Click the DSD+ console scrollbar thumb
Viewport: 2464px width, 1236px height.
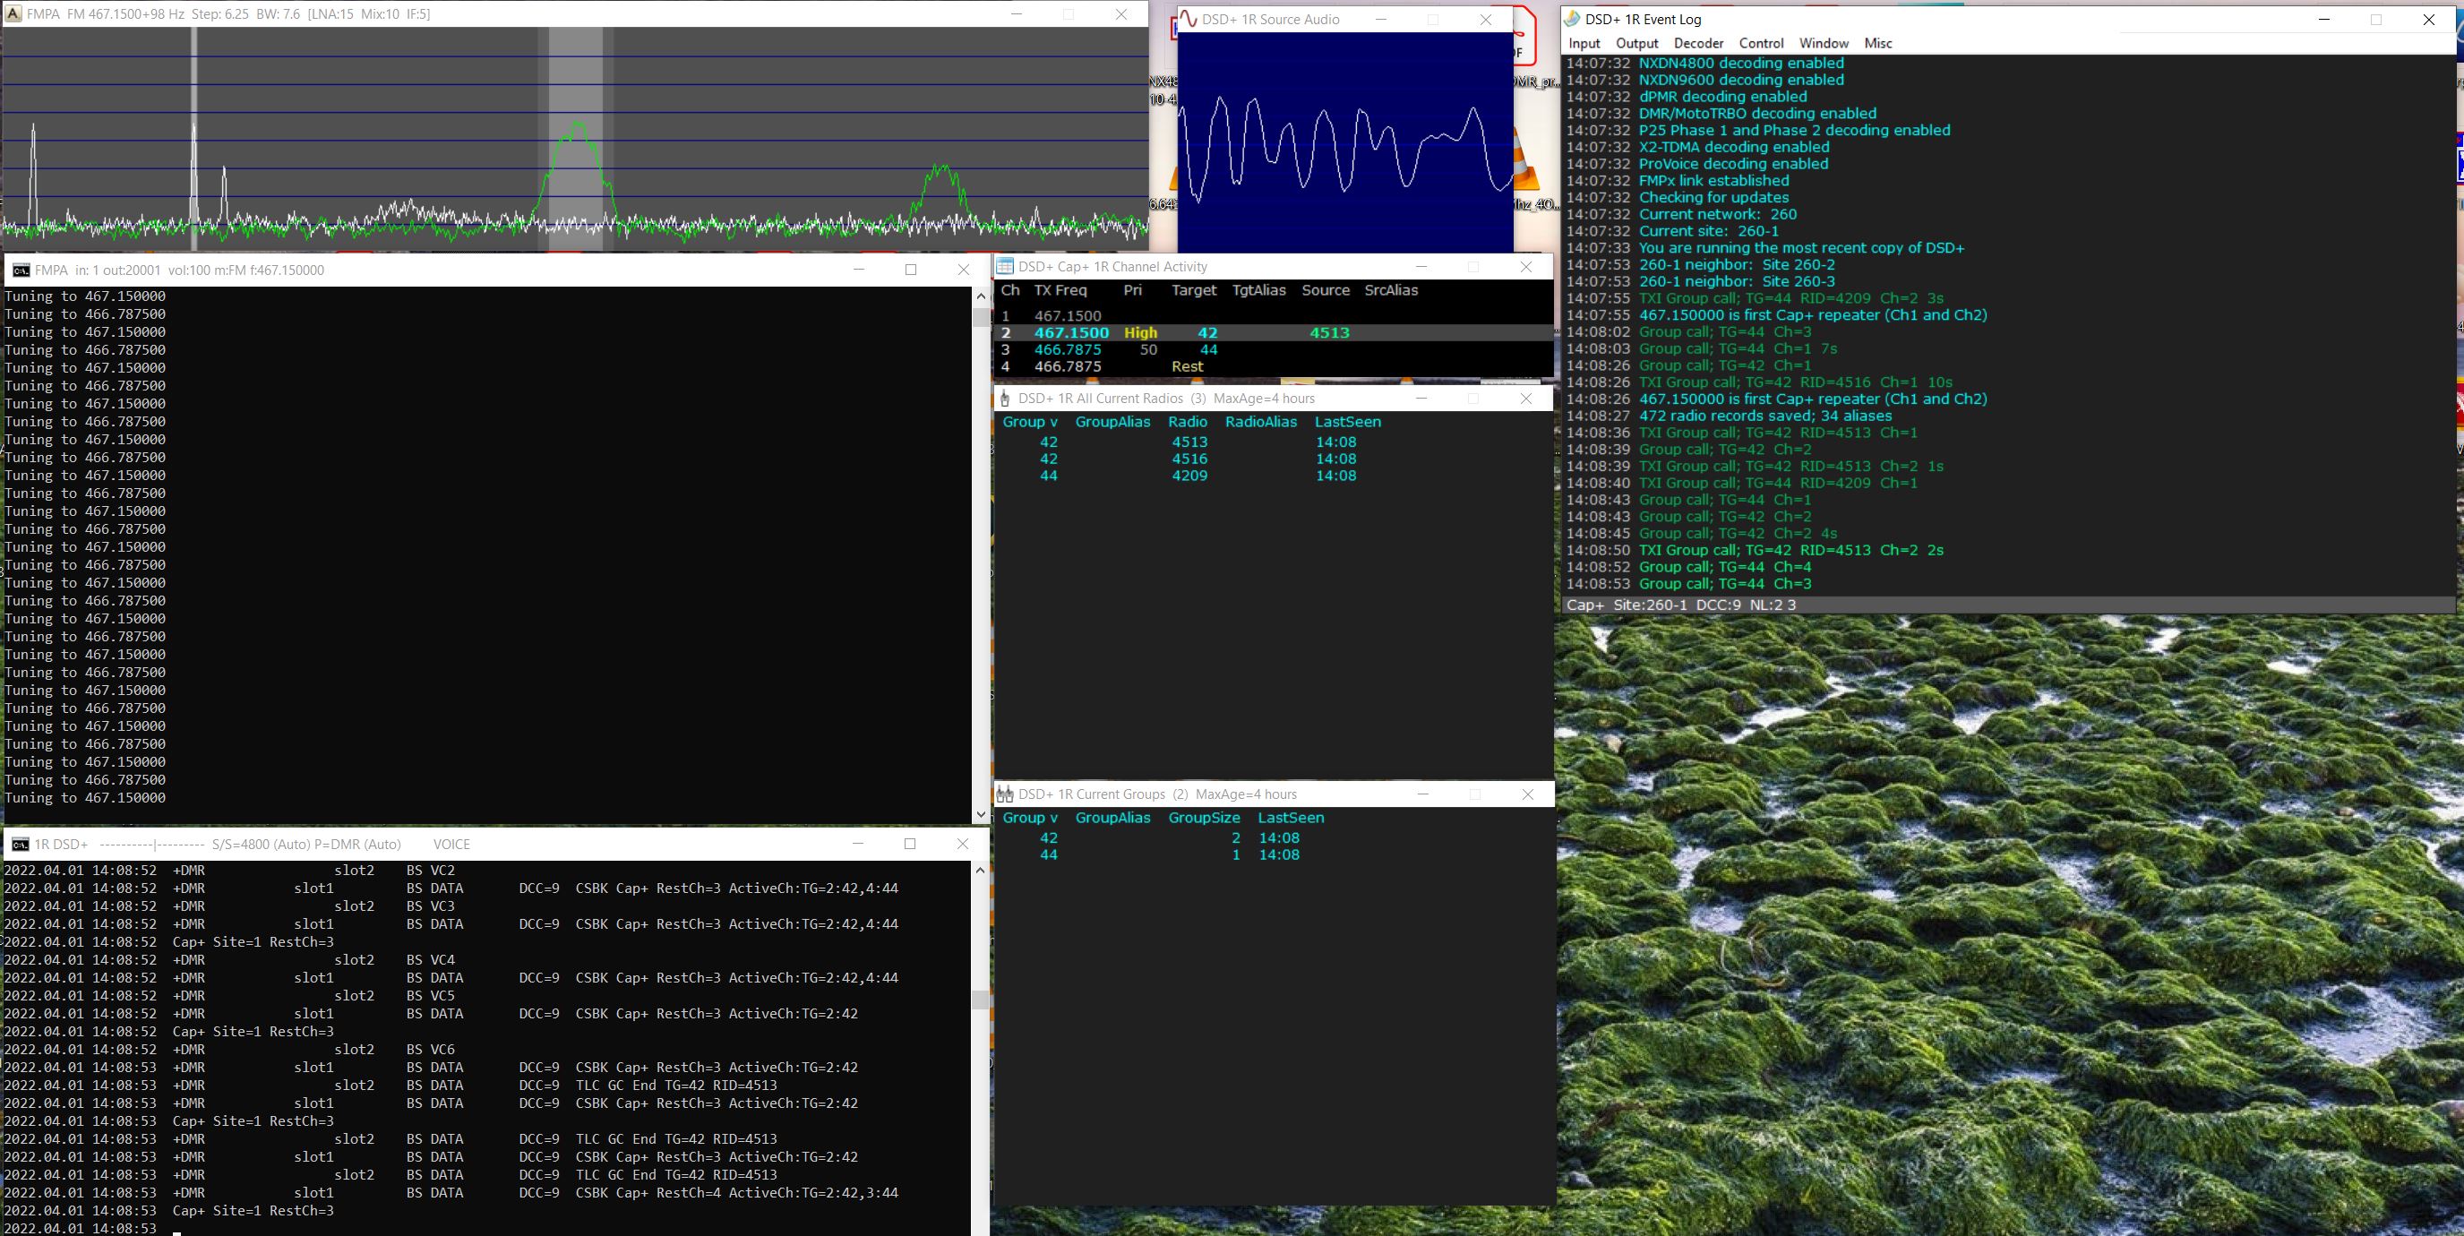(981, 1000)
